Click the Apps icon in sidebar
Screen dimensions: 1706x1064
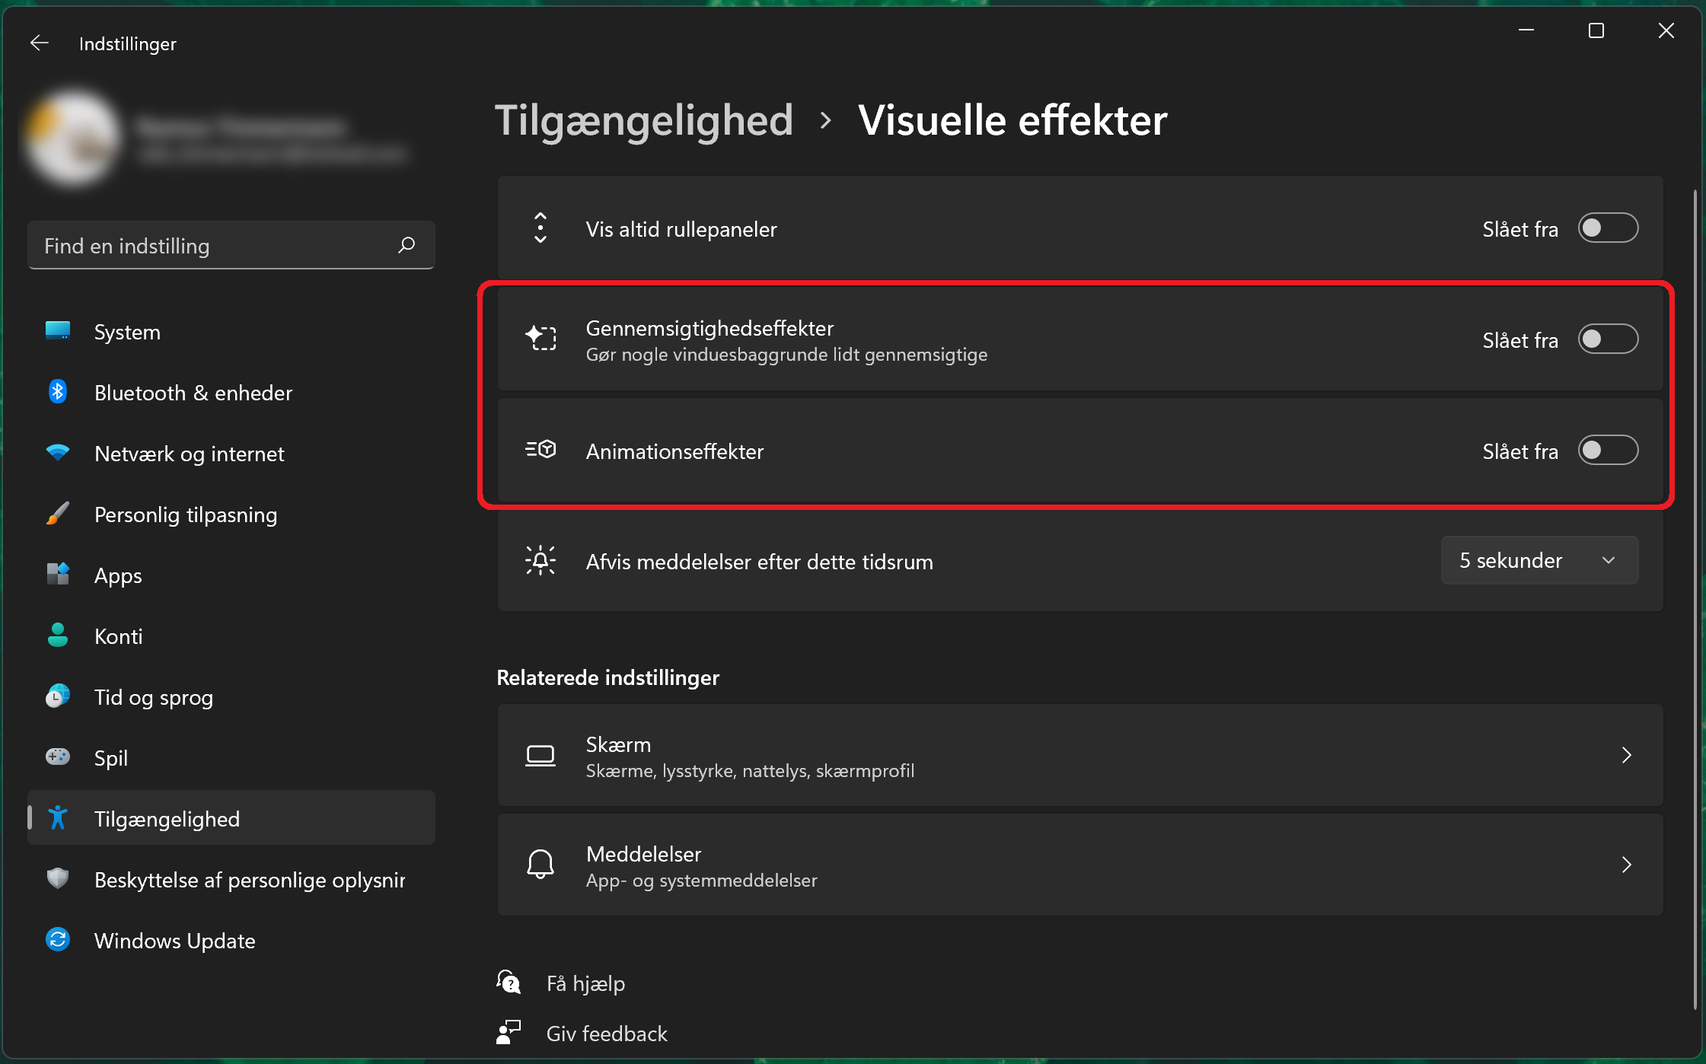(58, 575)
